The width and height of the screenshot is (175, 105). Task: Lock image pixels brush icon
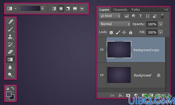coord(118,32)
